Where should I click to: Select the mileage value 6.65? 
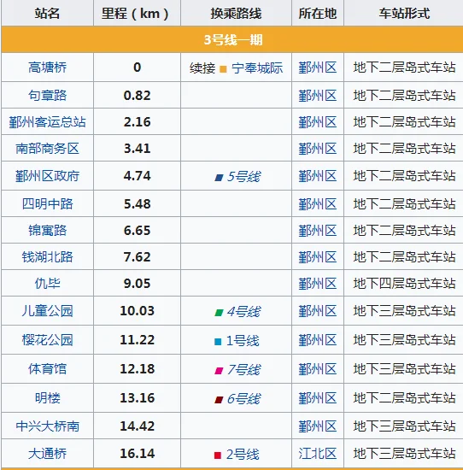(138, 231)
